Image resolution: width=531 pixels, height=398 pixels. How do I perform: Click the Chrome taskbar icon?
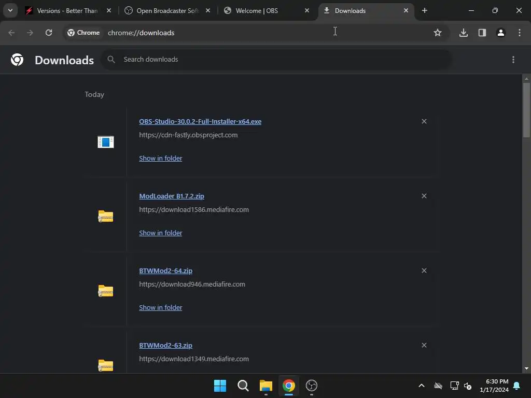(288, 386)
